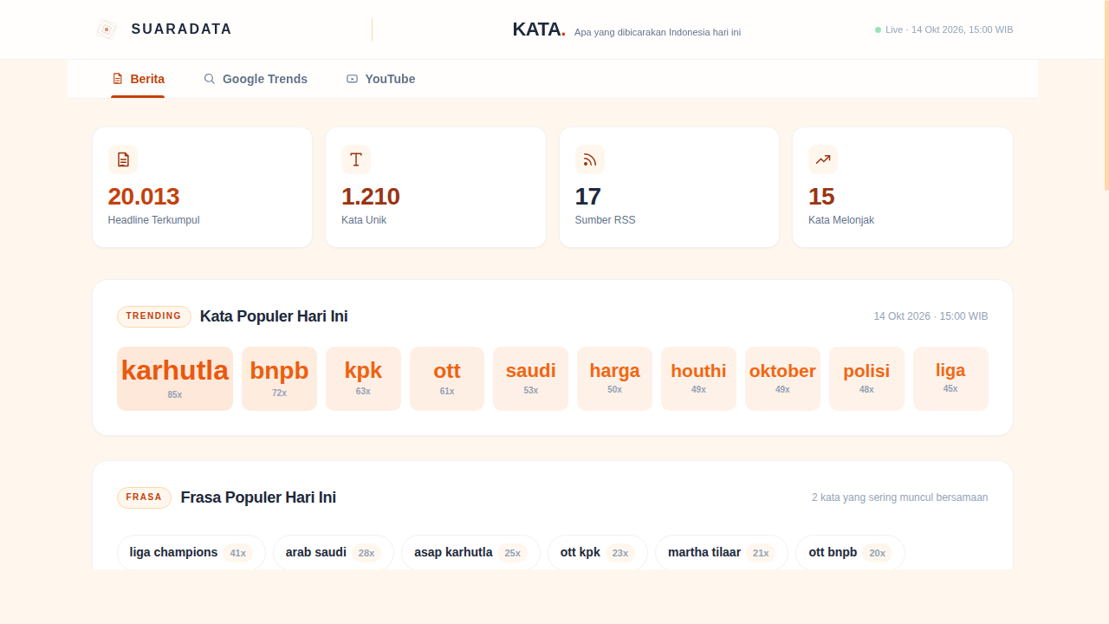Click the ott kpk phrase chip
This screenshot has width=1109, height=624.
pyautogui.click(x=598, y=553)
